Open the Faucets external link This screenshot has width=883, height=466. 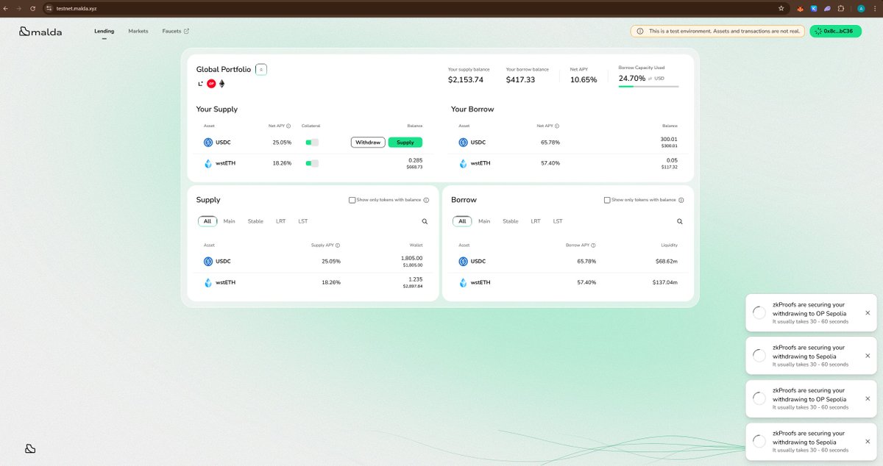click(175, 32)
